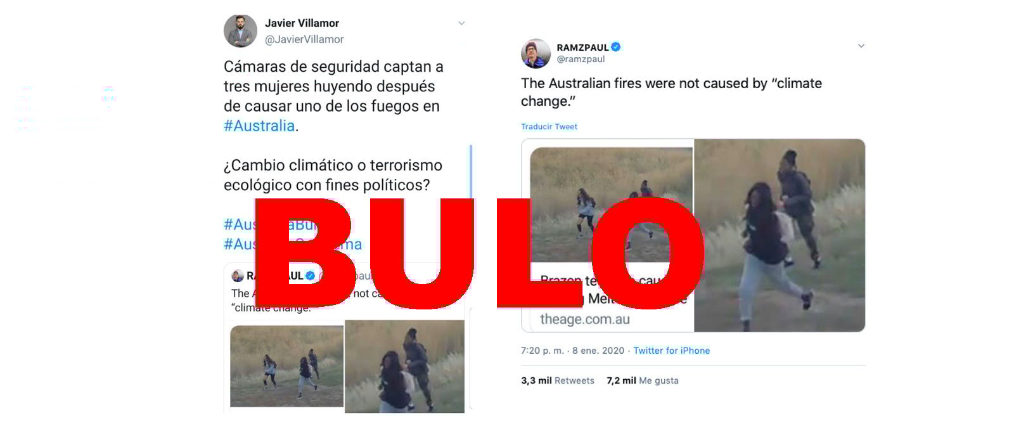Click the Javier Villamor display name
Screen dimensions: 1014x428
(302, 23)
